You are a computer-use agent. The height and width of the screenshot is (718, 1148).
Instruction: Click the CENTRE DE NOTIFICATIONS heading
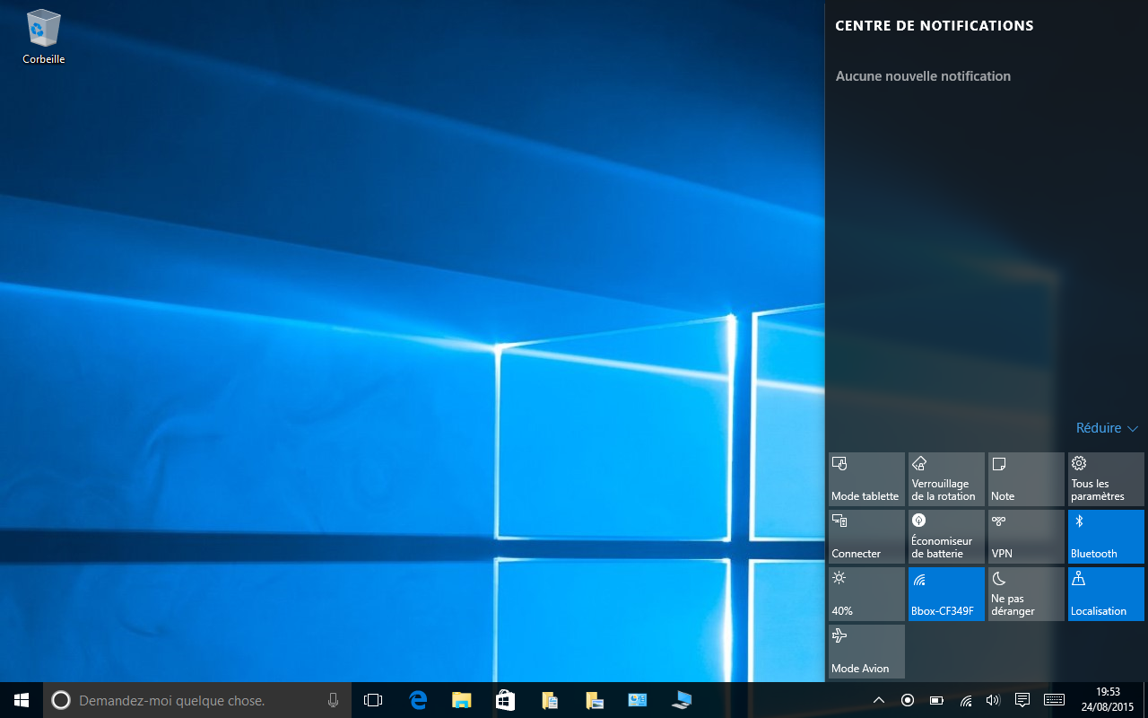pyautogui.click(x=934, y=26)
